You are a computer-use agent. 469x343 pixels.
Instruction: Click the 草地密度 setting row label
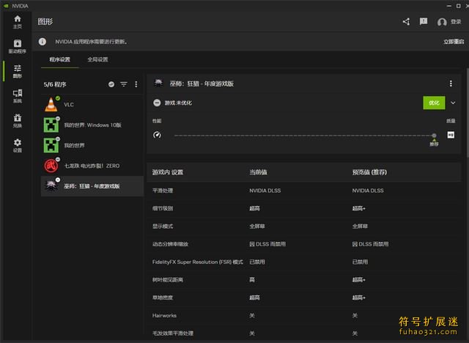coord(163,298)
